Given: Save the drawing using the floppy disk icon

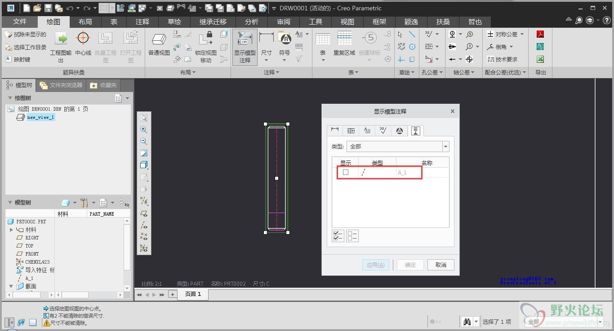Looking at the screenshot, I should pos(48,8).
